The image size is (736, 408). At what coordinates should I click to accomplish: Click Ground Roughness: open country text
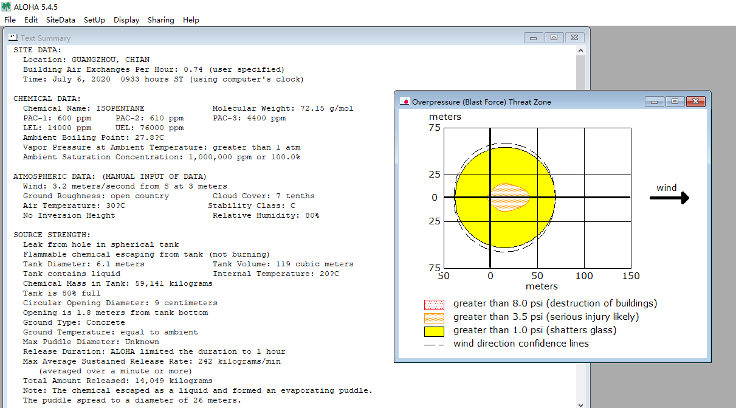click(x=96, y=196)
